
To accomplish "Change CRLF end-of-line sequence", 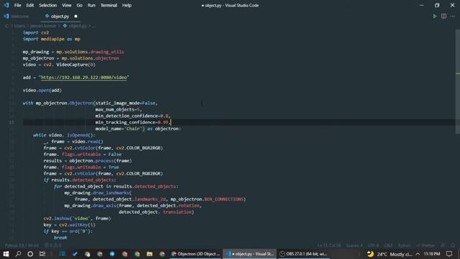I will (x=388, y=245).
